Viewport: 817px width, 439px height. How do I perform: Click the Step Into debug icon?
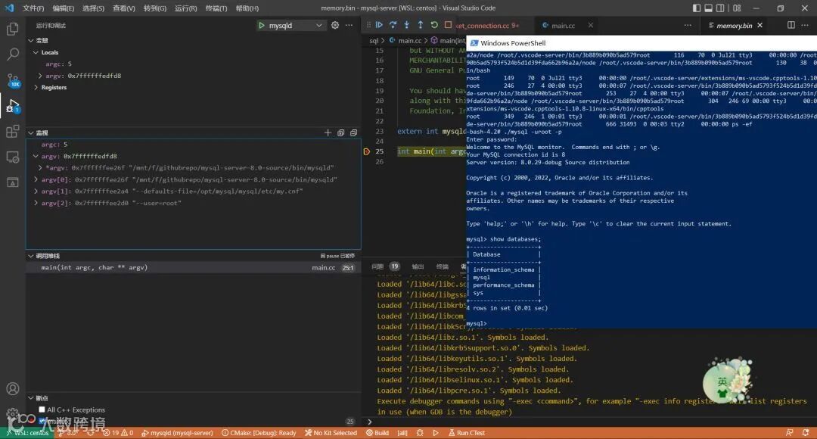click(x=407, y=25)
